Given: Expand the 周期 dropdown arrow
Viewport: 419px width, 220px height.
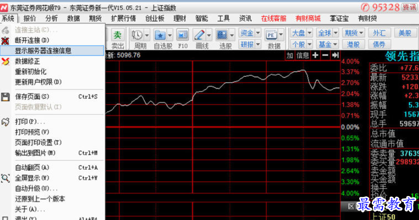Looking at the screenshot, I should coord(147,35).
